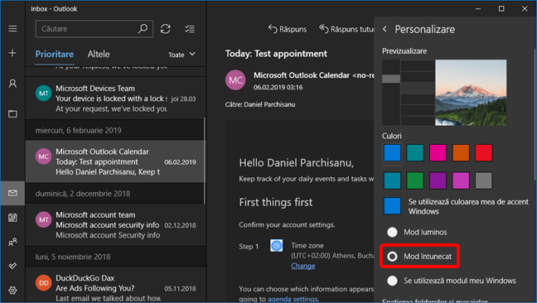537x303 pixels.
Task: Click the miercuri, 6 februarie 2019 header
Action: pos(115,130)
